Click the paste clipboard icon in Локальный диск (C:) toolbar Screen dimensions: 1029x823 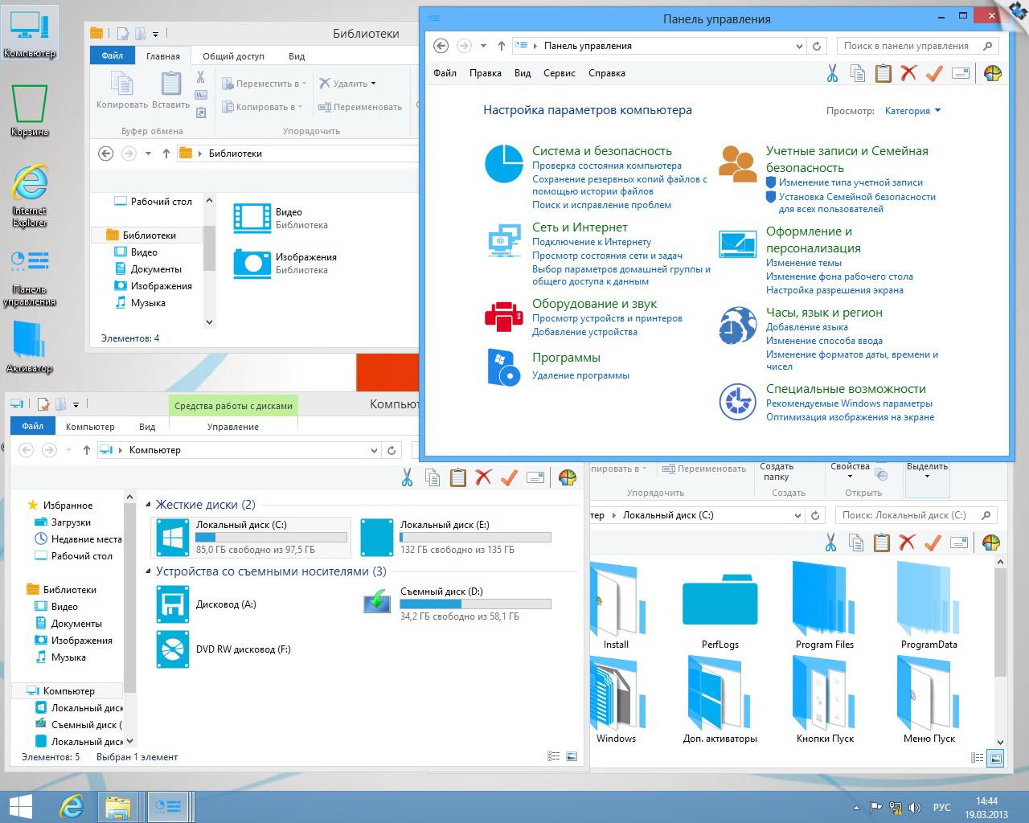coord(881,543)
